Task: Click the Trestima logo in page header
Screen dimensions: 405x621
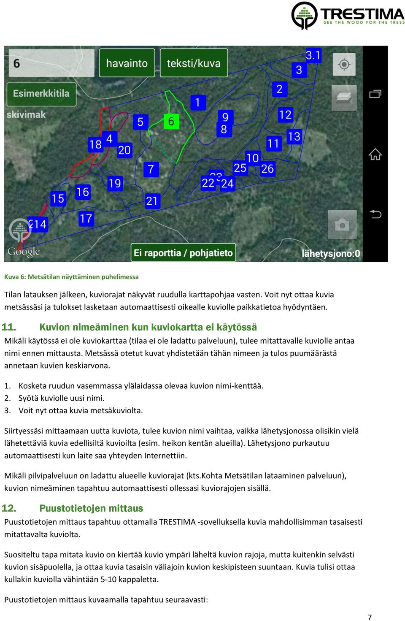Action: (x=348, y=16)
